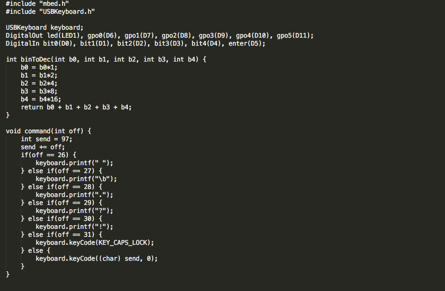Click the (char) send keyCode call

pyautogui.click(x=97, y=259)
